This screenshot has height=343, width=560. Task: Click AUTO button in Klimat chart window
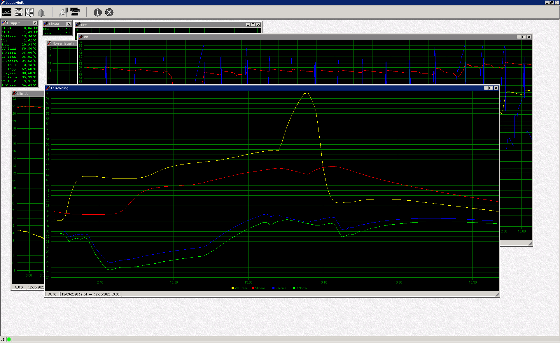[x=19, y=287]
